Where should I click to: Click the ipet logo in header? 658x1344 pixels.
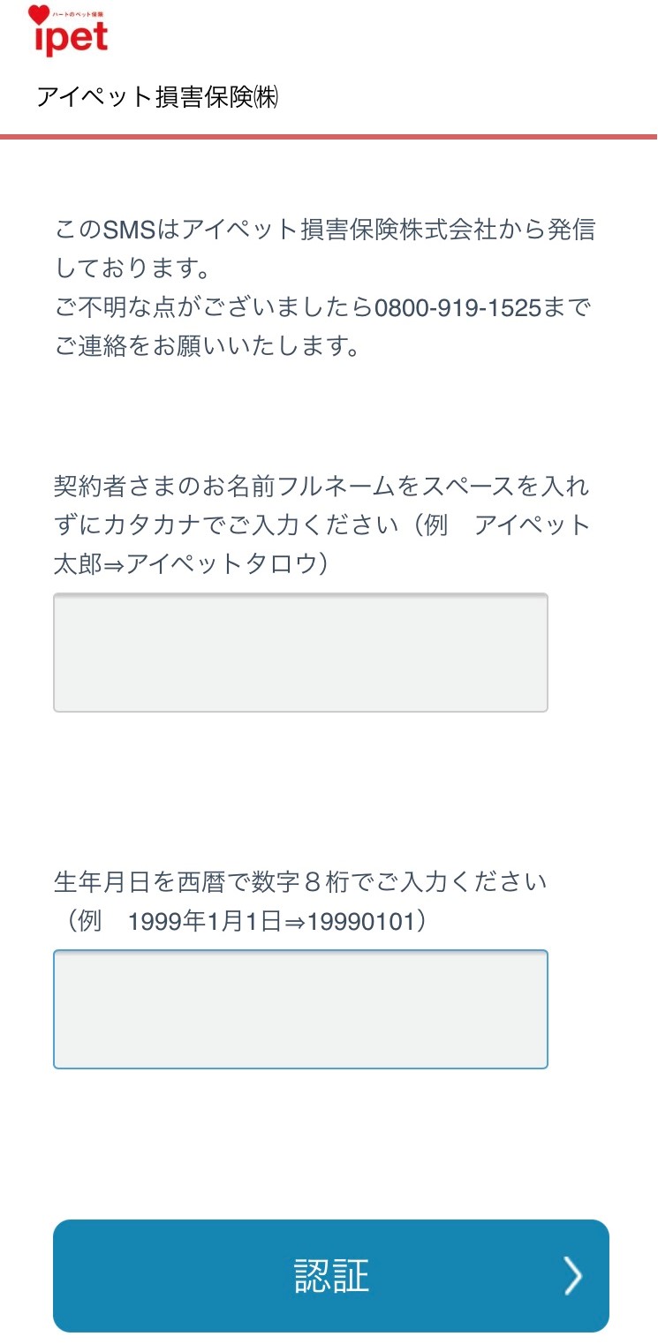pos(68,30)
